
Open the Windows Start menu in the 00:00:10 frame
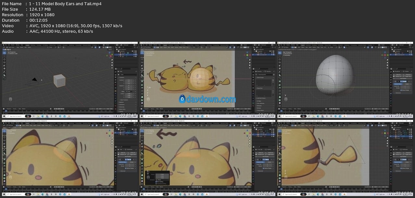[x=4, y=116]
